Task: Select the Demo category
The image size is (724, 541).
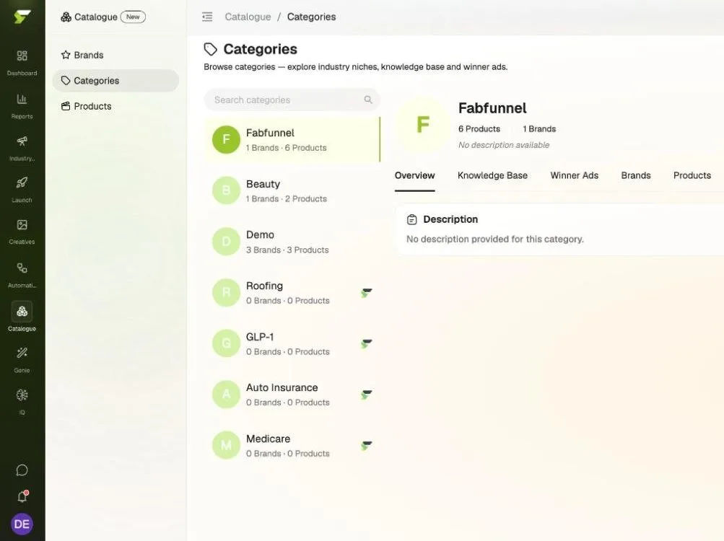Action: (x=292, y=242)
